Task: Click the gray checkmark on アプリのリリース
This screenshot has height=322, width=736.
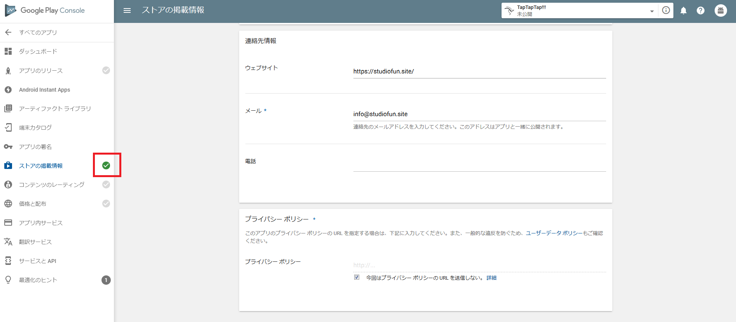Action: [106, 70]
